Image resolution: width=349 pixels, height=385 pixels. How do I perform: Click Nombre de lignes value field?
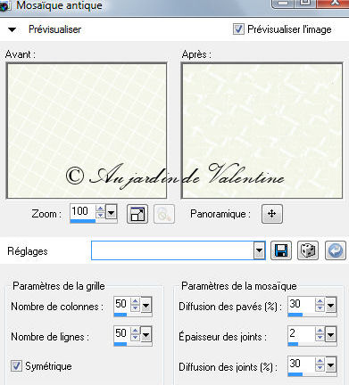pos(122,333)
